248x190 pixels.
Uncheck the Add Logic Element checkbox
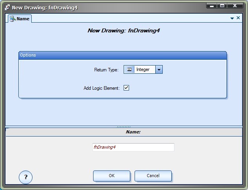point(126,88)
